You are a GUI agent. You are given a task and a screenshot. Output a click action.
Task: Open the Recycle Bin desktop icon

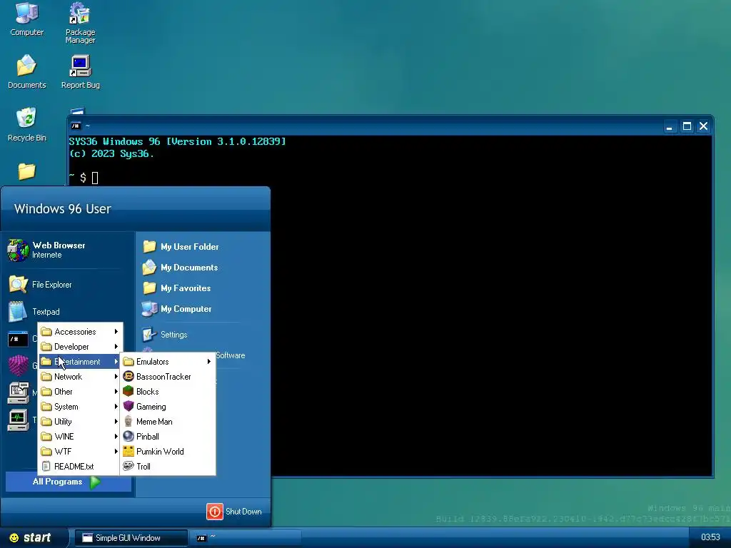(x=26, y=124)
